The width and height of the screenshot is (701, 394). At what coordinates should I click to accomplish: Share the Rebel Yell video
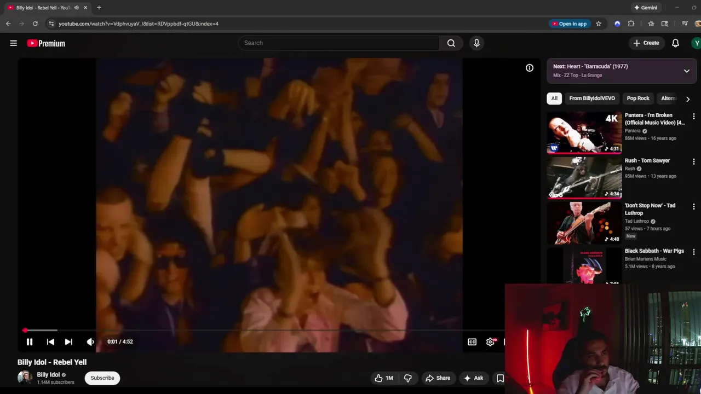438,378
